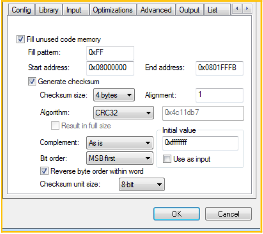The height and width of the screenshot is (234, 263).
Task: Switch to the Config tab
Action: click(21, 10)
